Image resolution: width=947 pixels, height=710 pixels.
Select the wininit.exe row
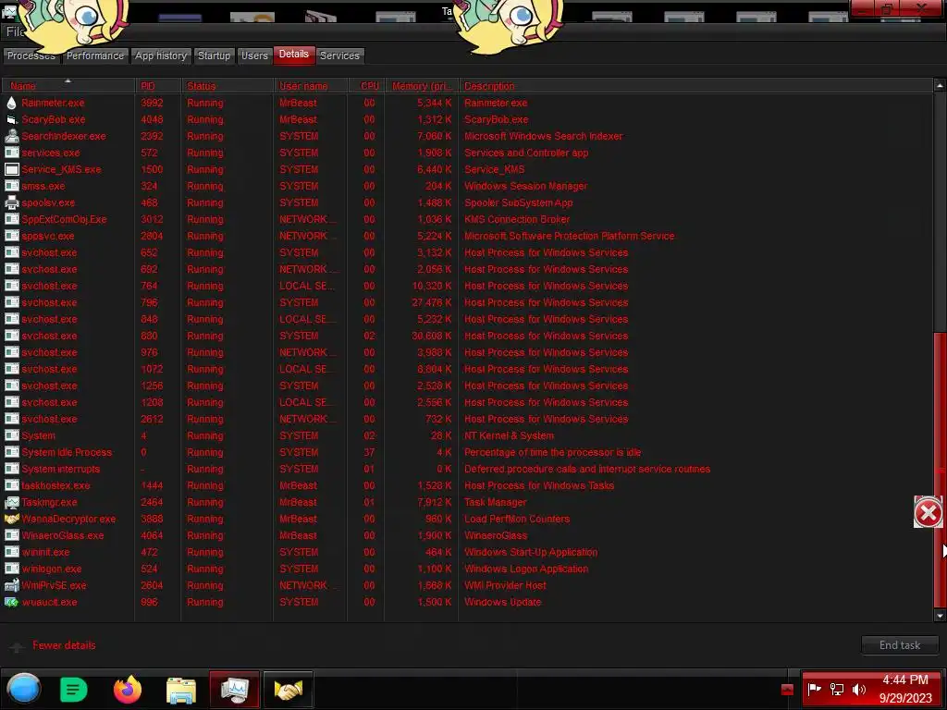(x=467, y=552)
